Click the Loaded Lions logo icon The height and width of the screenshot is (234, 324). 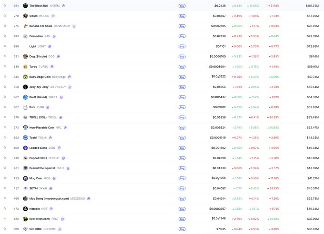(x=25, y=148)
